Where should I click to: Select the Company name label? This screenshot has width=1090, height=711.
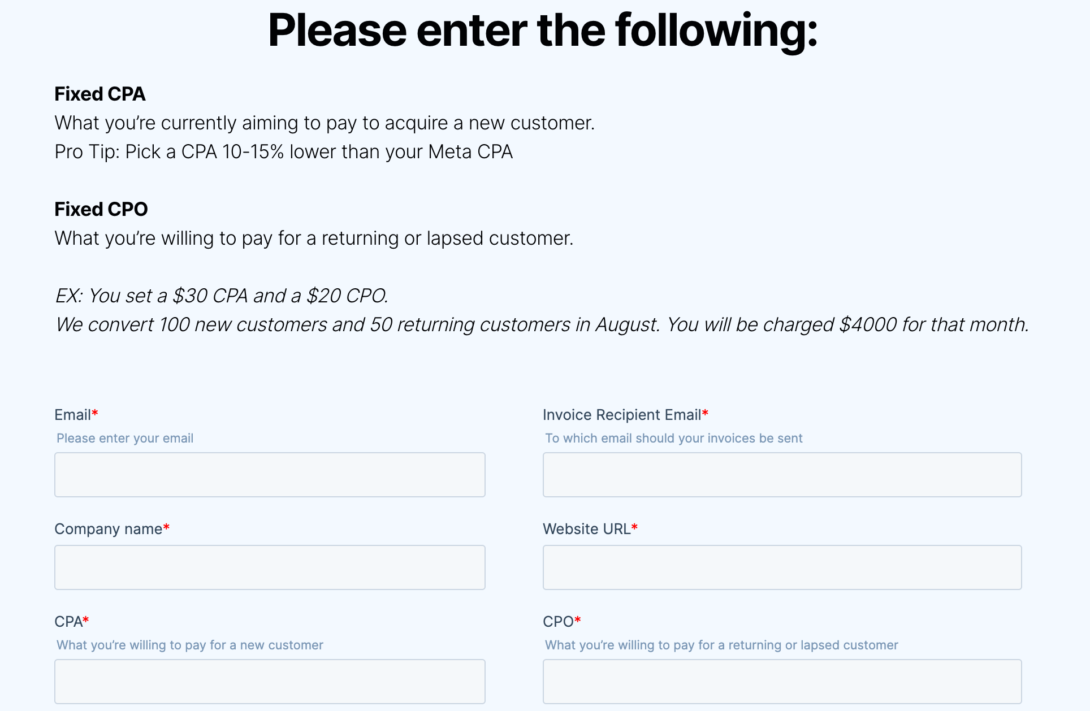(x=107, y=529)
